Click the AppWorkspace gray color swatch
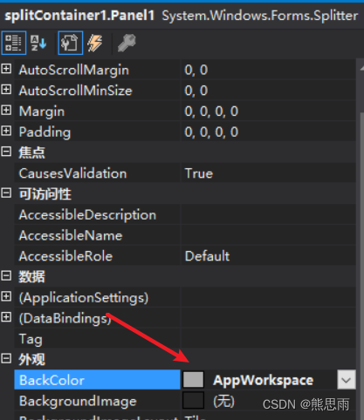 coord(193,380)
